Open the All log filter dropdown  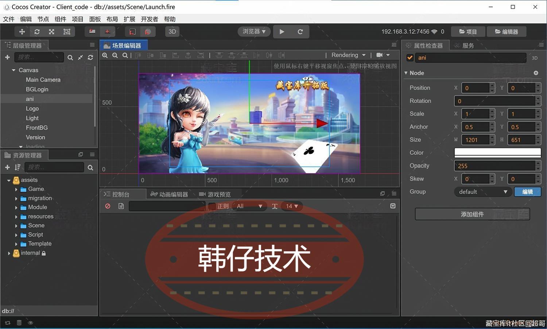[x=249, y=206]
